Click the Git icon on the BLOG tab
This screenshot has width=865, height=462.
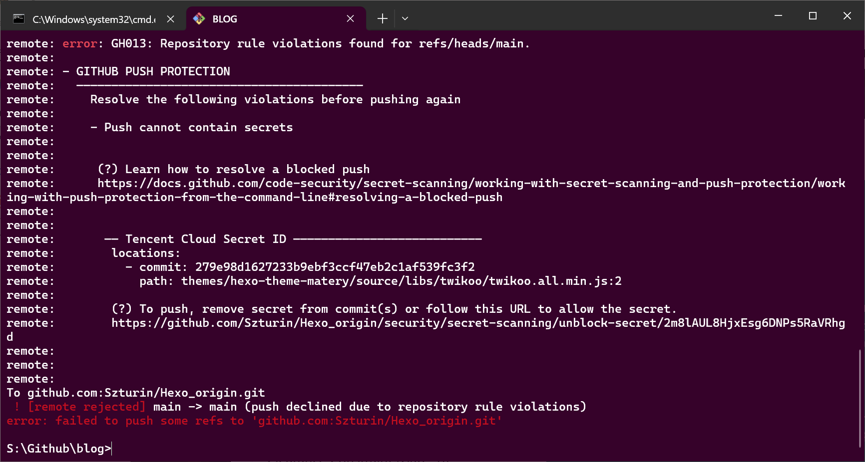pos(199,19)
